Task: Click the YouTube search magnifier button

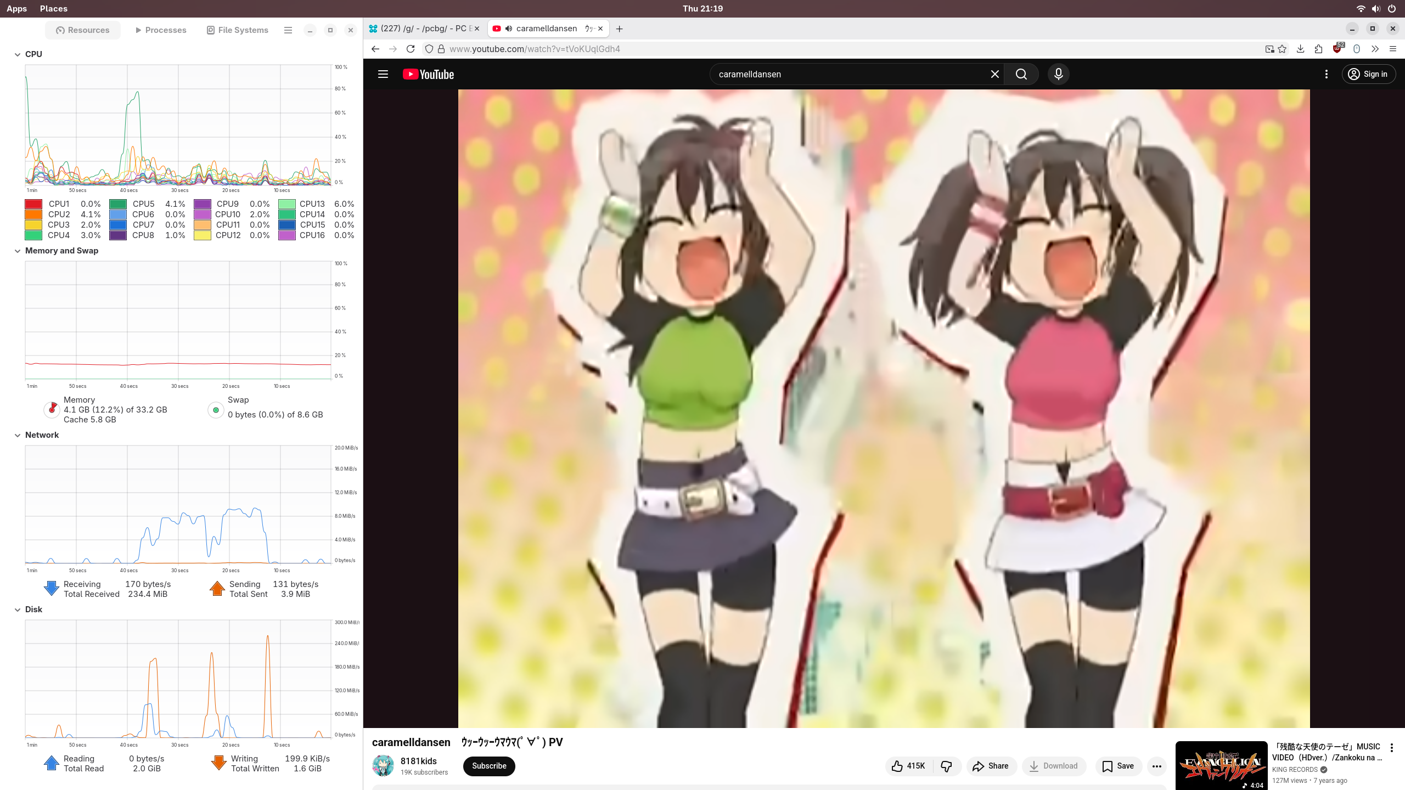Action: [1021, 74]
